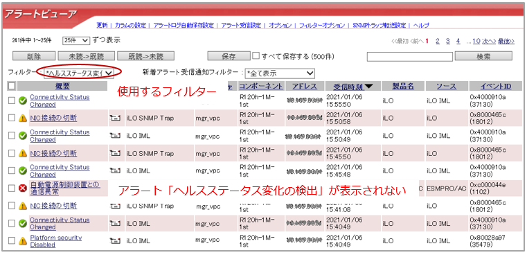Open the 新着アラート受信通知フィルター dropdown
The width and height of the screenshot is (527, 255).
tap(280, 73)
